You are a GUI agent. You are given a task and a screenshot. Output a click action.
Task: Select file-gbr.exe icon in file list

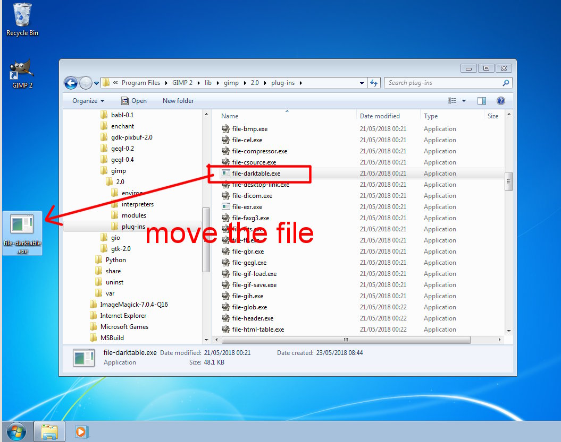tap(225, 252)
